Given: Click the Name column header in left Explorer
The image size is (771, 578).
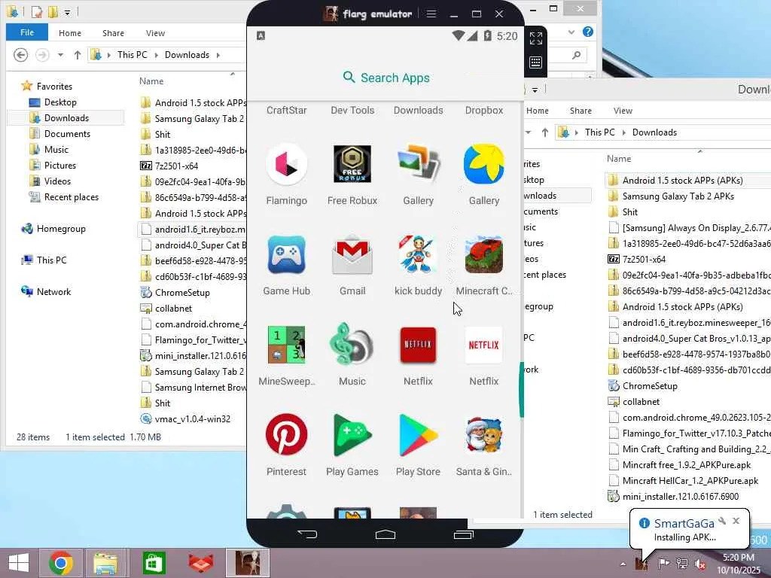Looking at the screenshot, I should click(151, 81).
